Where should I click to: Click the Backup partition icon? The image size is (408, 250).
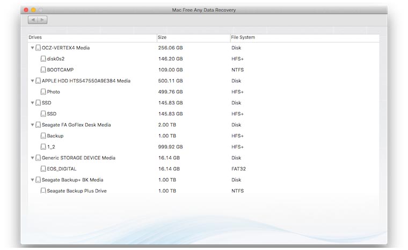coord(43,136)
